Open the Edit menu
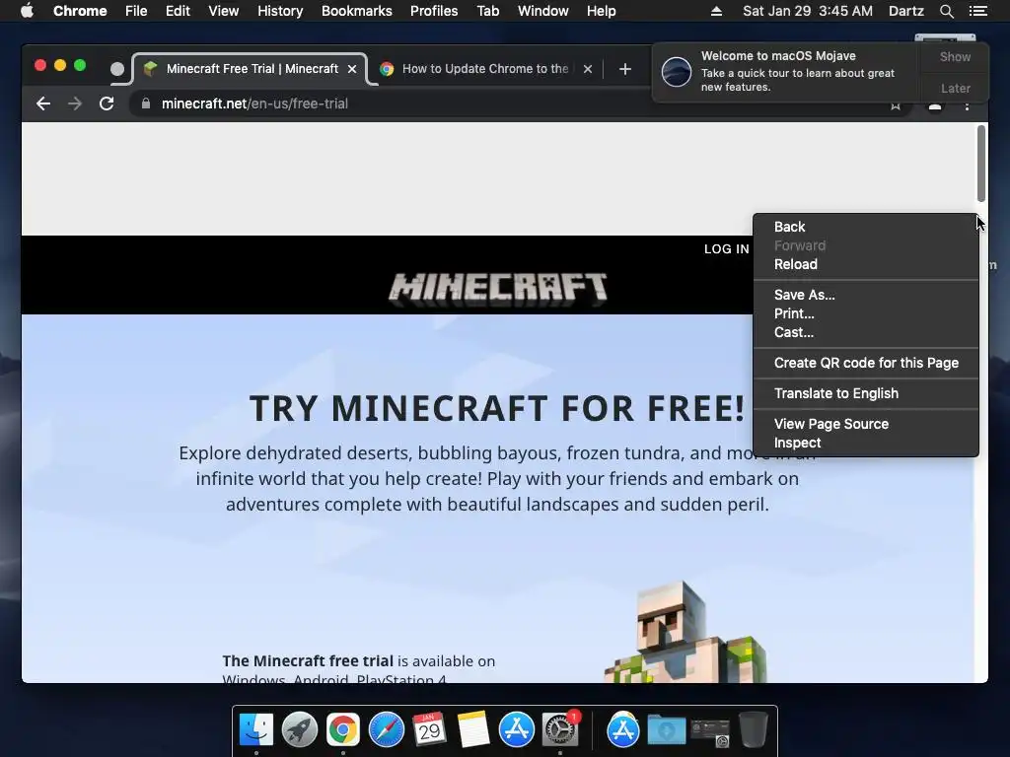 point(178,11)
